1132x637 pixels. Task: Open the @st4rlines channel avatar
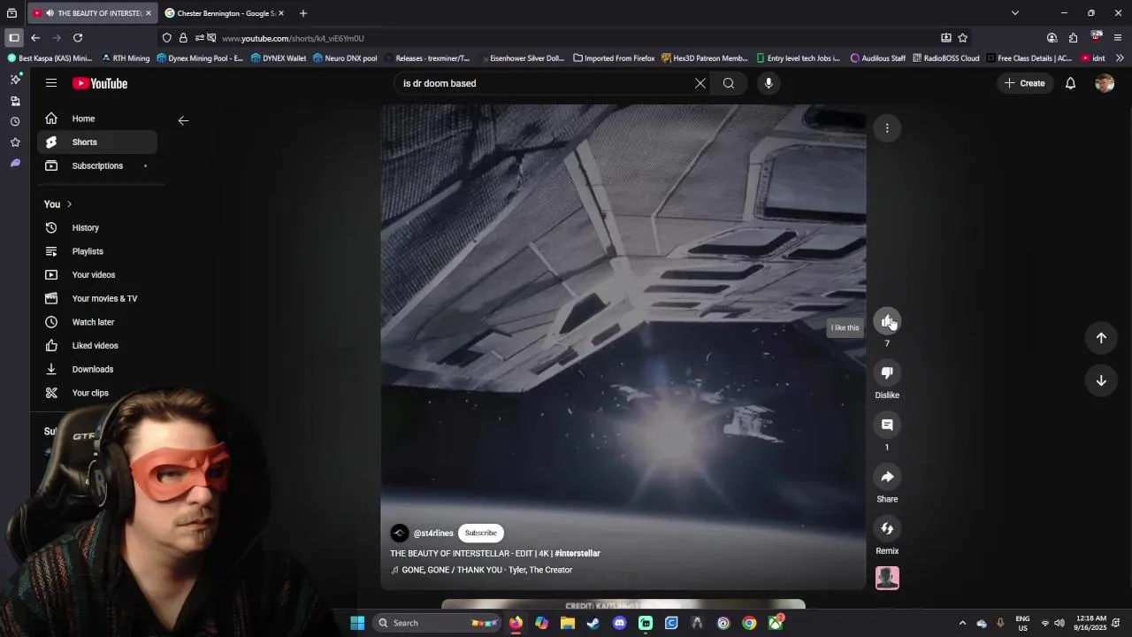400,533
